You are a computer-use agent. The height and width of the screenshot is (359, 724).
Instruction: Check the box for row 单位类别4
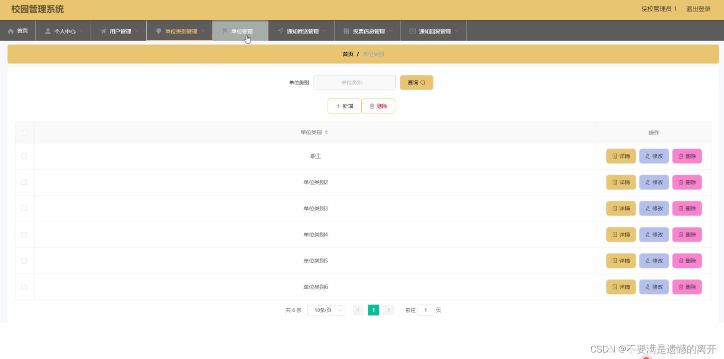click(25, 234)
